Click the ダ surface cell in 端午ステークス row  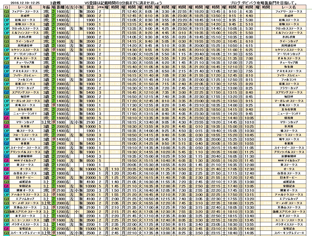pyautogui.click(x=53, y=139)
